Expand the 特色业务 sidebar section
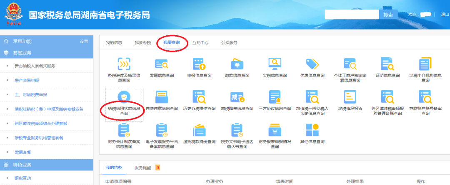Viewport: 450px width, 185px height. click(47, 165)
